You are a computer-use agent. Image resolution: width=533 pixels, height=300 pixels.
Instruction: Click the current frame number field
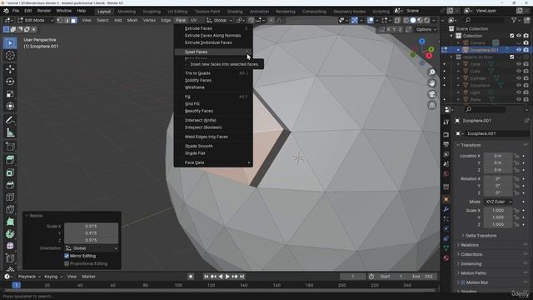pos(353,277)
